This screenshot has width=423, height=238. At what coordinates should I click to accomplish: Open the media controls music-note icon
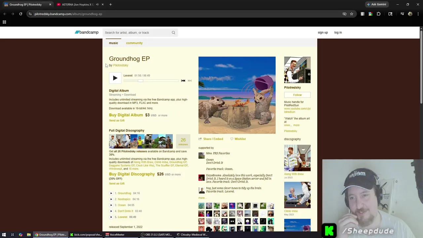tap(402, 14)
